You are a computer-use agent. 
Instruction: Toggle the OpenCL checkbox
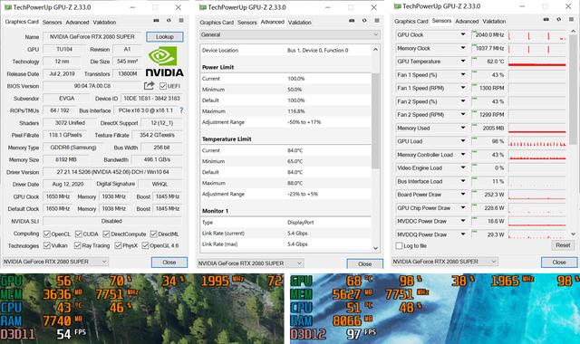pos(46,234)
